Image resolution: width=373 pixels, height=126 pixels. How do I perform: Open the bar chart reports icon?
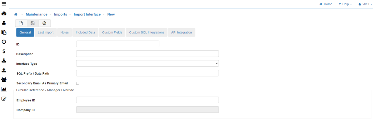point(4,89)
